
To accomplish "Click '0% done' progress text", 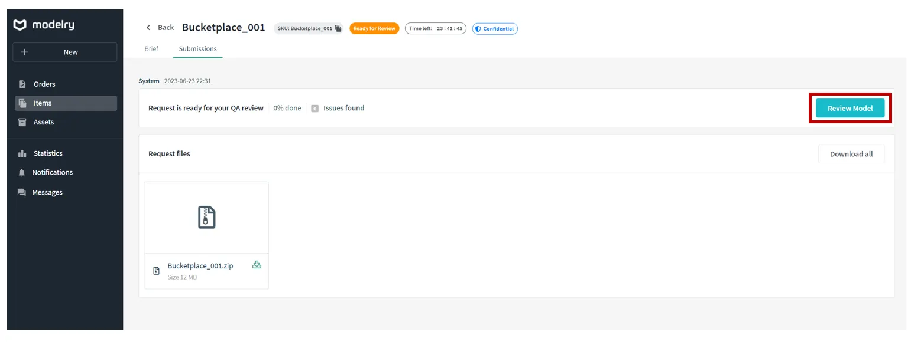I will coord(287,109).
